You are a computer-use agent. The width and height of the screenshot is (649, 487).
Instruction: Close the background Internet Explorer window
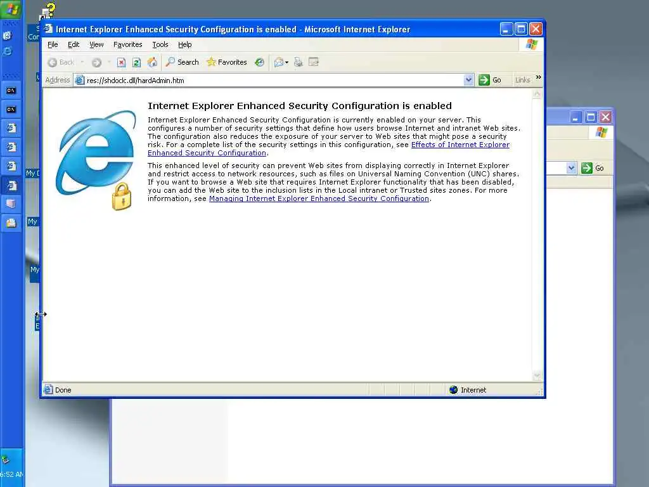(x=605, y=117)
